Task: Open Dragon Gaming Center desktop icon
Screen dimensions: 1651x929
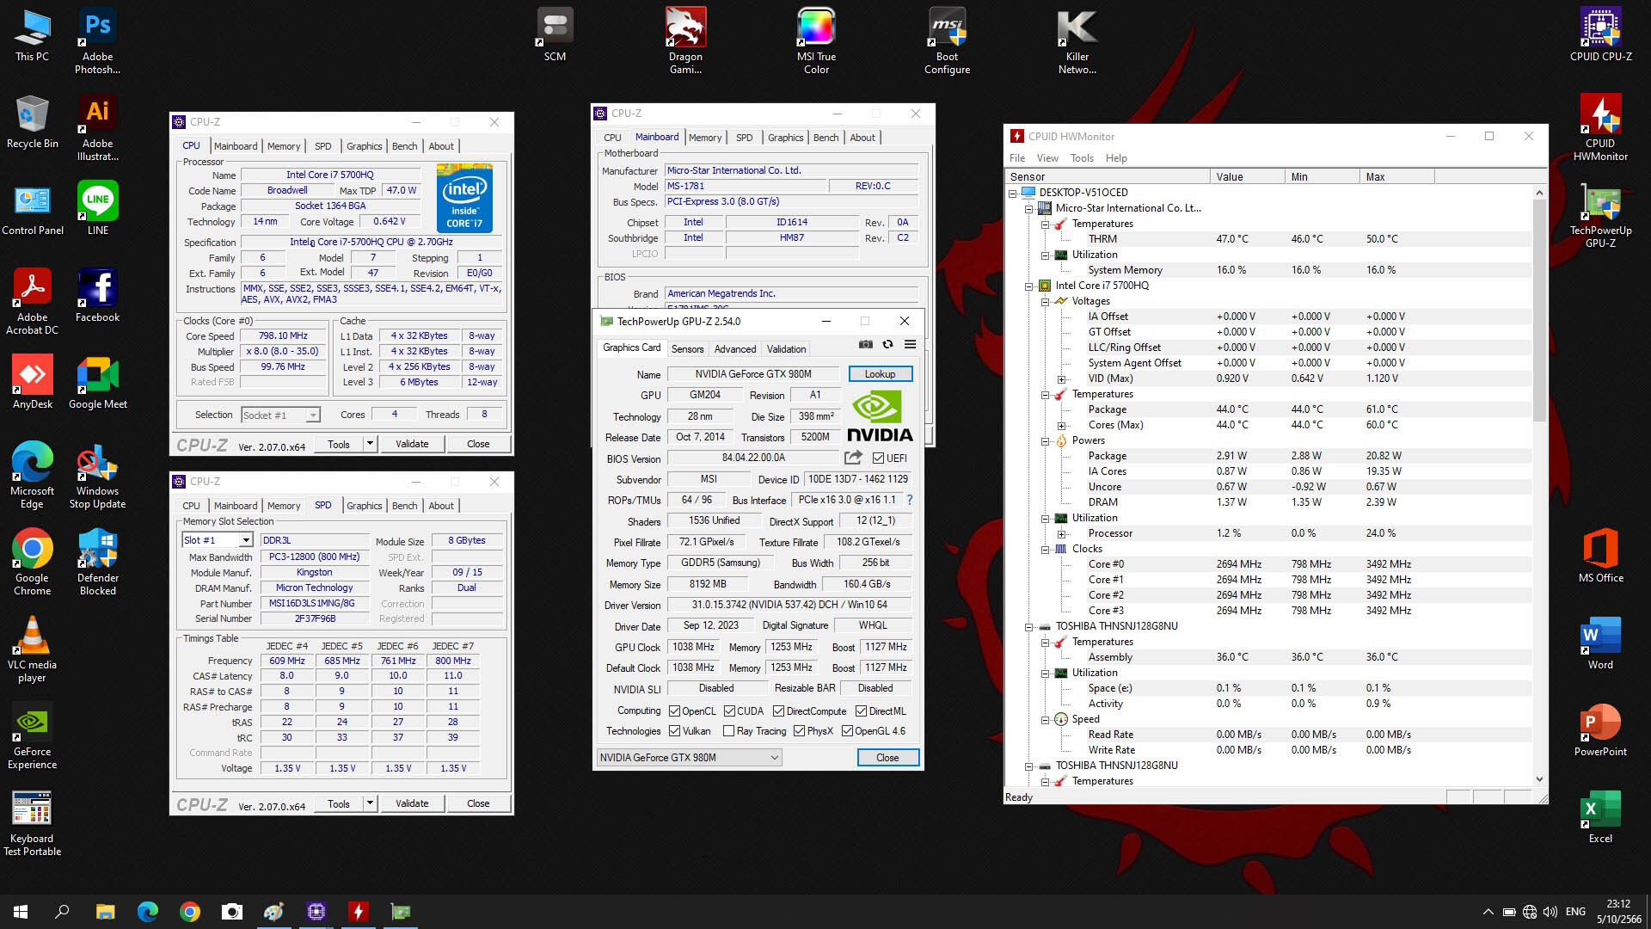Action: 685,40
